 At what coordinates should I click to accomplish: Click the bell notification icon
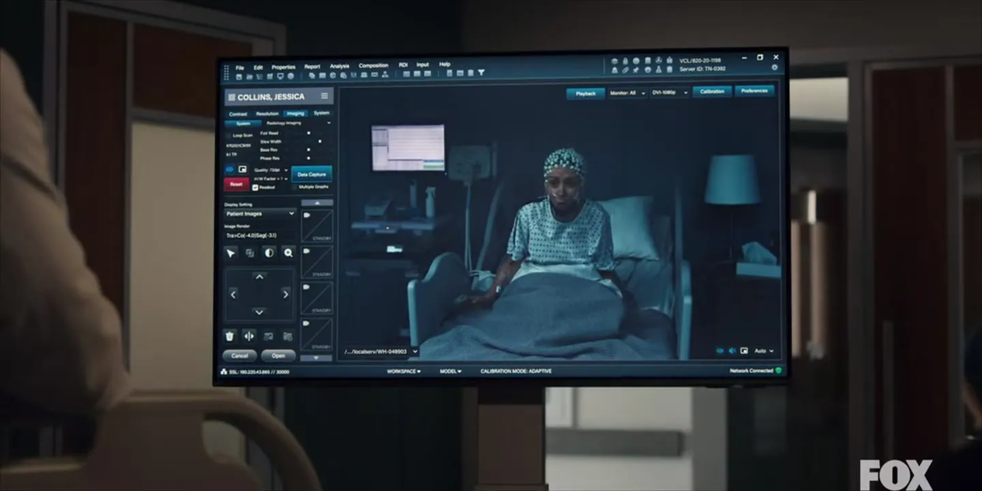(614, 70)
